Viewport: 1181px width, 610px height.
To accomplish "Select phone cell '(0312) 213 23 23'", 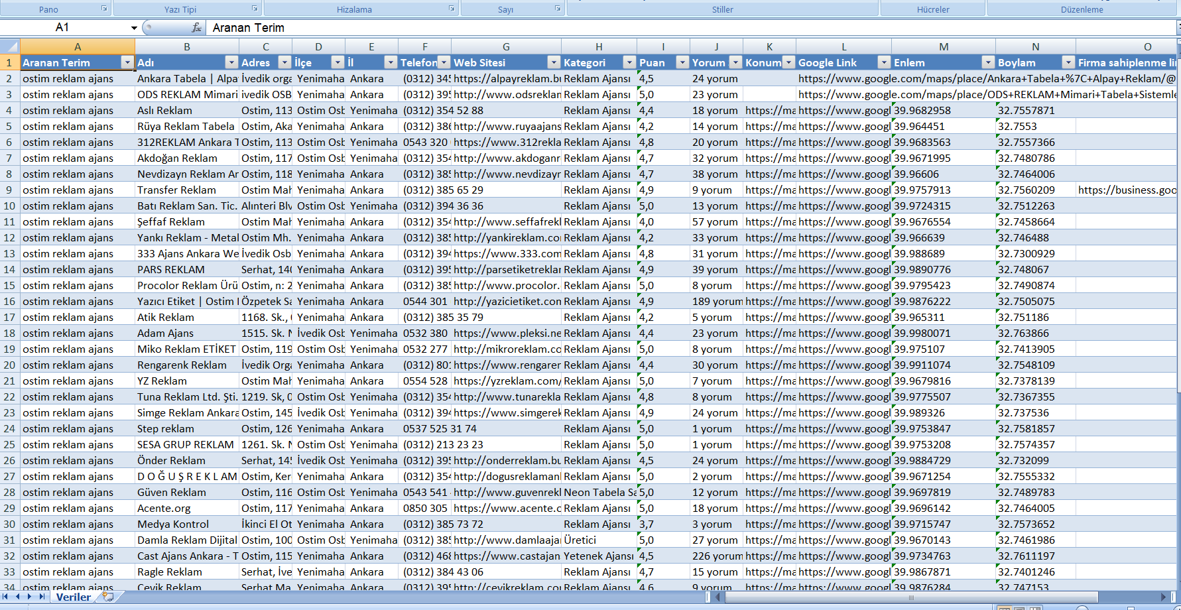I will pyautogui.click(x=425, y=444).
